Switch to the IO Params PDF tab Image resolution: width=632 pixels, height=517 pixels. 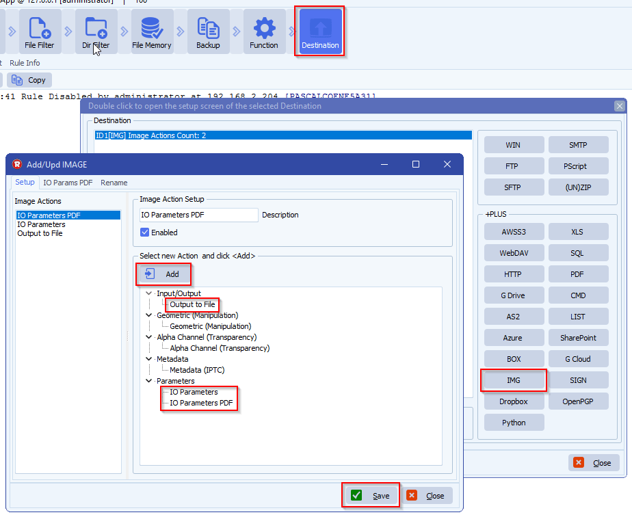(x=68, y=183)
